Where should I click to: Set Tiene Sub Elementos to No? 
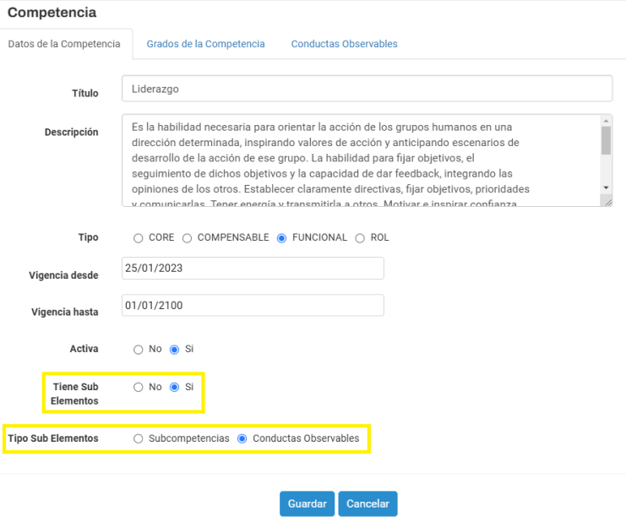(139, 387)
